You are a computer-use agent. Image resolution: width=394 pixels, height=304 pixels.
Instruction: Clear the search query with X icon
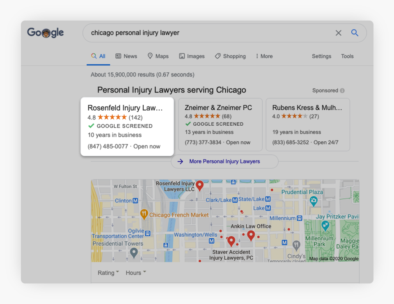click(x=338, y=33)
